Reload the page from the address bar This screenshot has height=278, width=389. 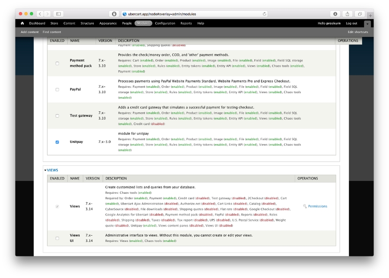pos(265,14)
